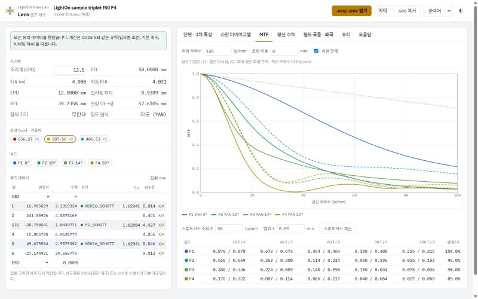Viewport: 478px width, 299px height.
Task: Select the 486.13 cyan wavelength chip
Action: click(x=94, y=139)
